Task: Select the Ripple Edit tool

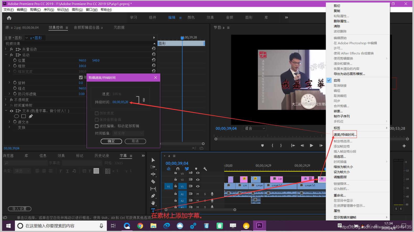Action: [x=153, y=174]
